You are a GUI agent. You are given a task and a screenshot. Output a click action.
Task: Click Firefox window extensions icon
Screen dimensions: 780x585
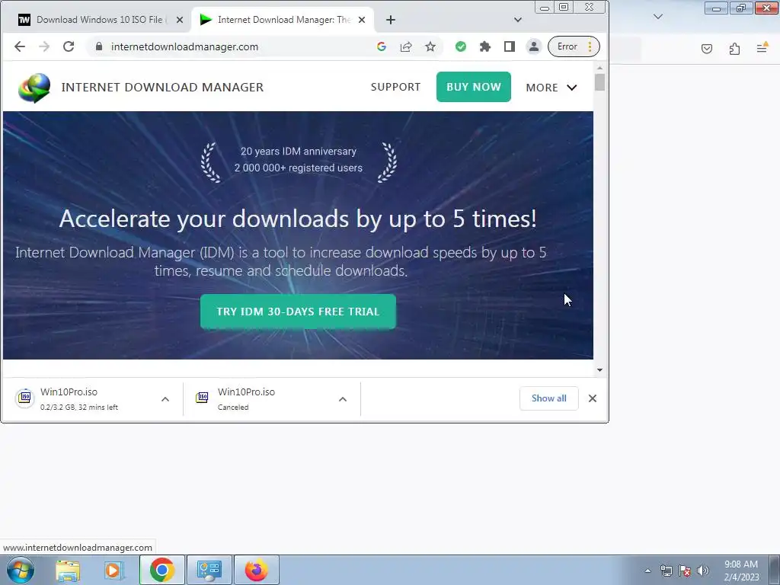pos(735,48)
